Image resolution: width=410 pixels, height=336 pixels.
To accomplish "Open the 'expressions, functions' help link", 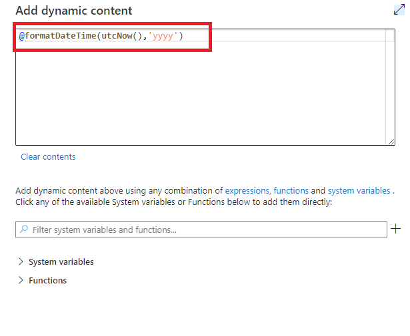I will (x=266, y=190).
